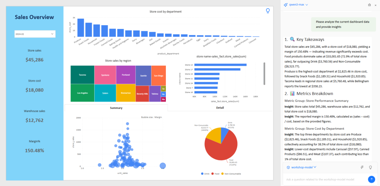380x186 pixels.
Task: Click the lightbulb icon beside chat input
Action: point(370,167)
